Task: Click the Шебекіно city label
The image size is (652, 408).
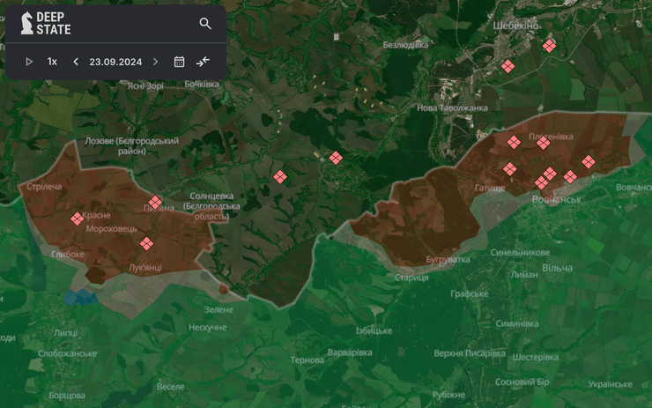Action: click(x=515, y=26)
